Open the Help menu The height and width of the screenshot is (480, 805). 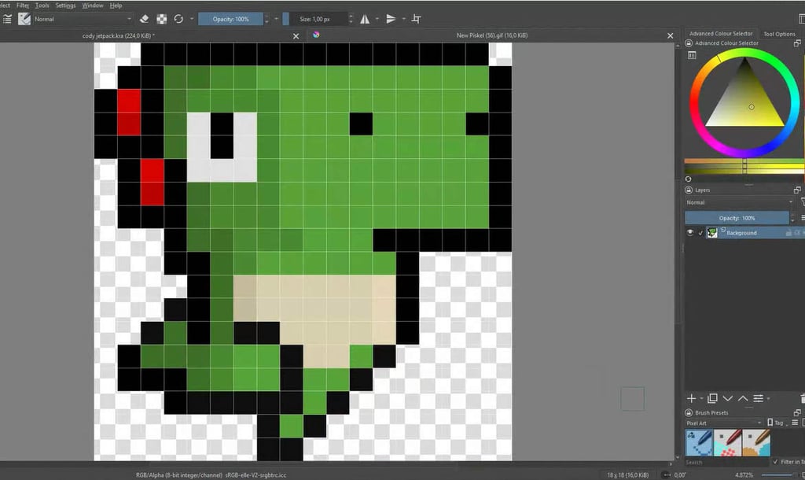click(116, 6)
